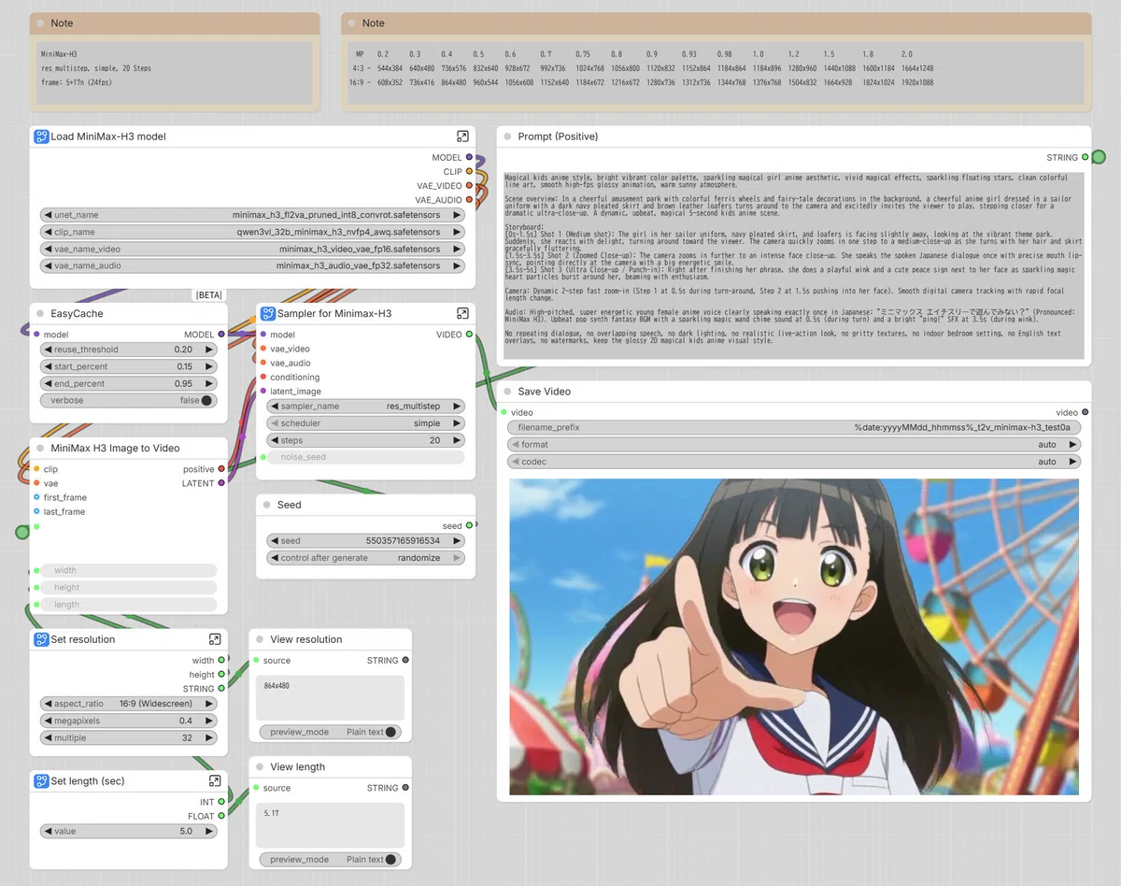Decrease start_percent with left arrow

pos(48,366)
